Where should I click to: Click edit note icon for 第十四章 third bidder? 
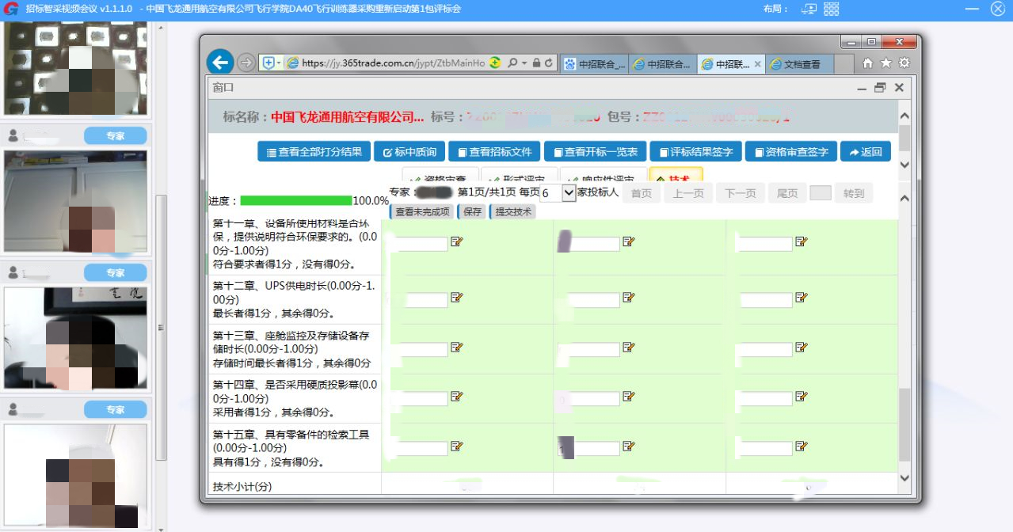[x=801, y=397]
